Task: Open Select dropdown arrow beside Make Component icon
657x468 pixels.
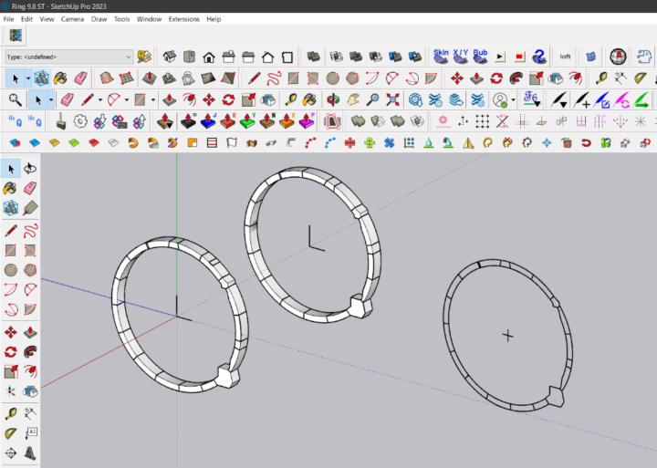Action: coord(28,78)
